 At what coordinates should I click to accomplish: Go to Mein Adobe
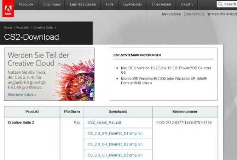171,14
